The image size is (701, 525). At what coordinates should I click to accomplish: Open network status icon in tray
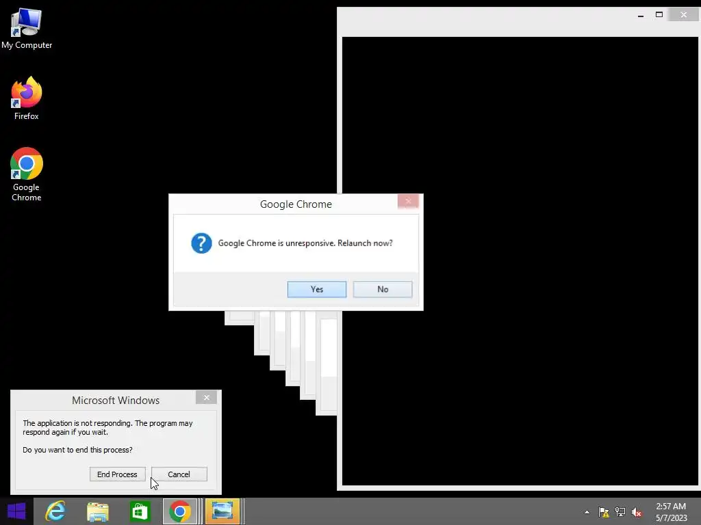(620, 512)
